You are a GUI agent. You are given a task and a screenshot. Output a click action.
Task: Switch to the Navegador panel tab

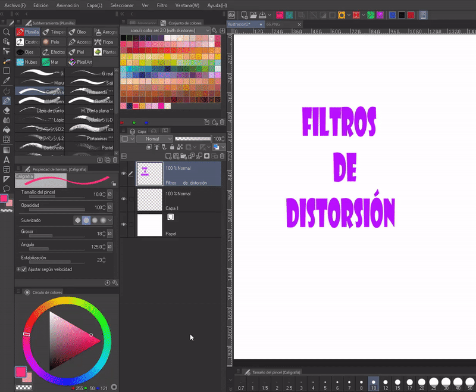[x=143, y=23]
